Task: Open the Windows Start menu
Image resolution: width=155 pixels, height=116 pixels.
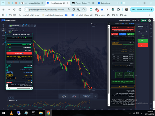Action: 4,113
